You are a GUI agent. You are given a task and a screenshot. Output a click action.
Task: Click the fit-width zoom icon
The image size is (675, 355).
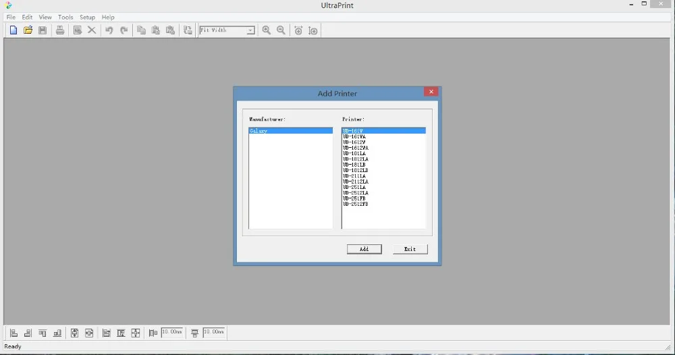tap(298, 30)
